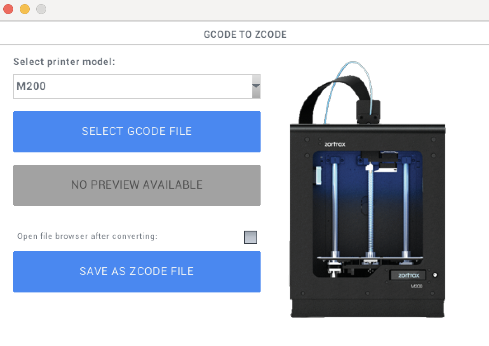Click the dropdown arrow on the model selector

(256, 86)
